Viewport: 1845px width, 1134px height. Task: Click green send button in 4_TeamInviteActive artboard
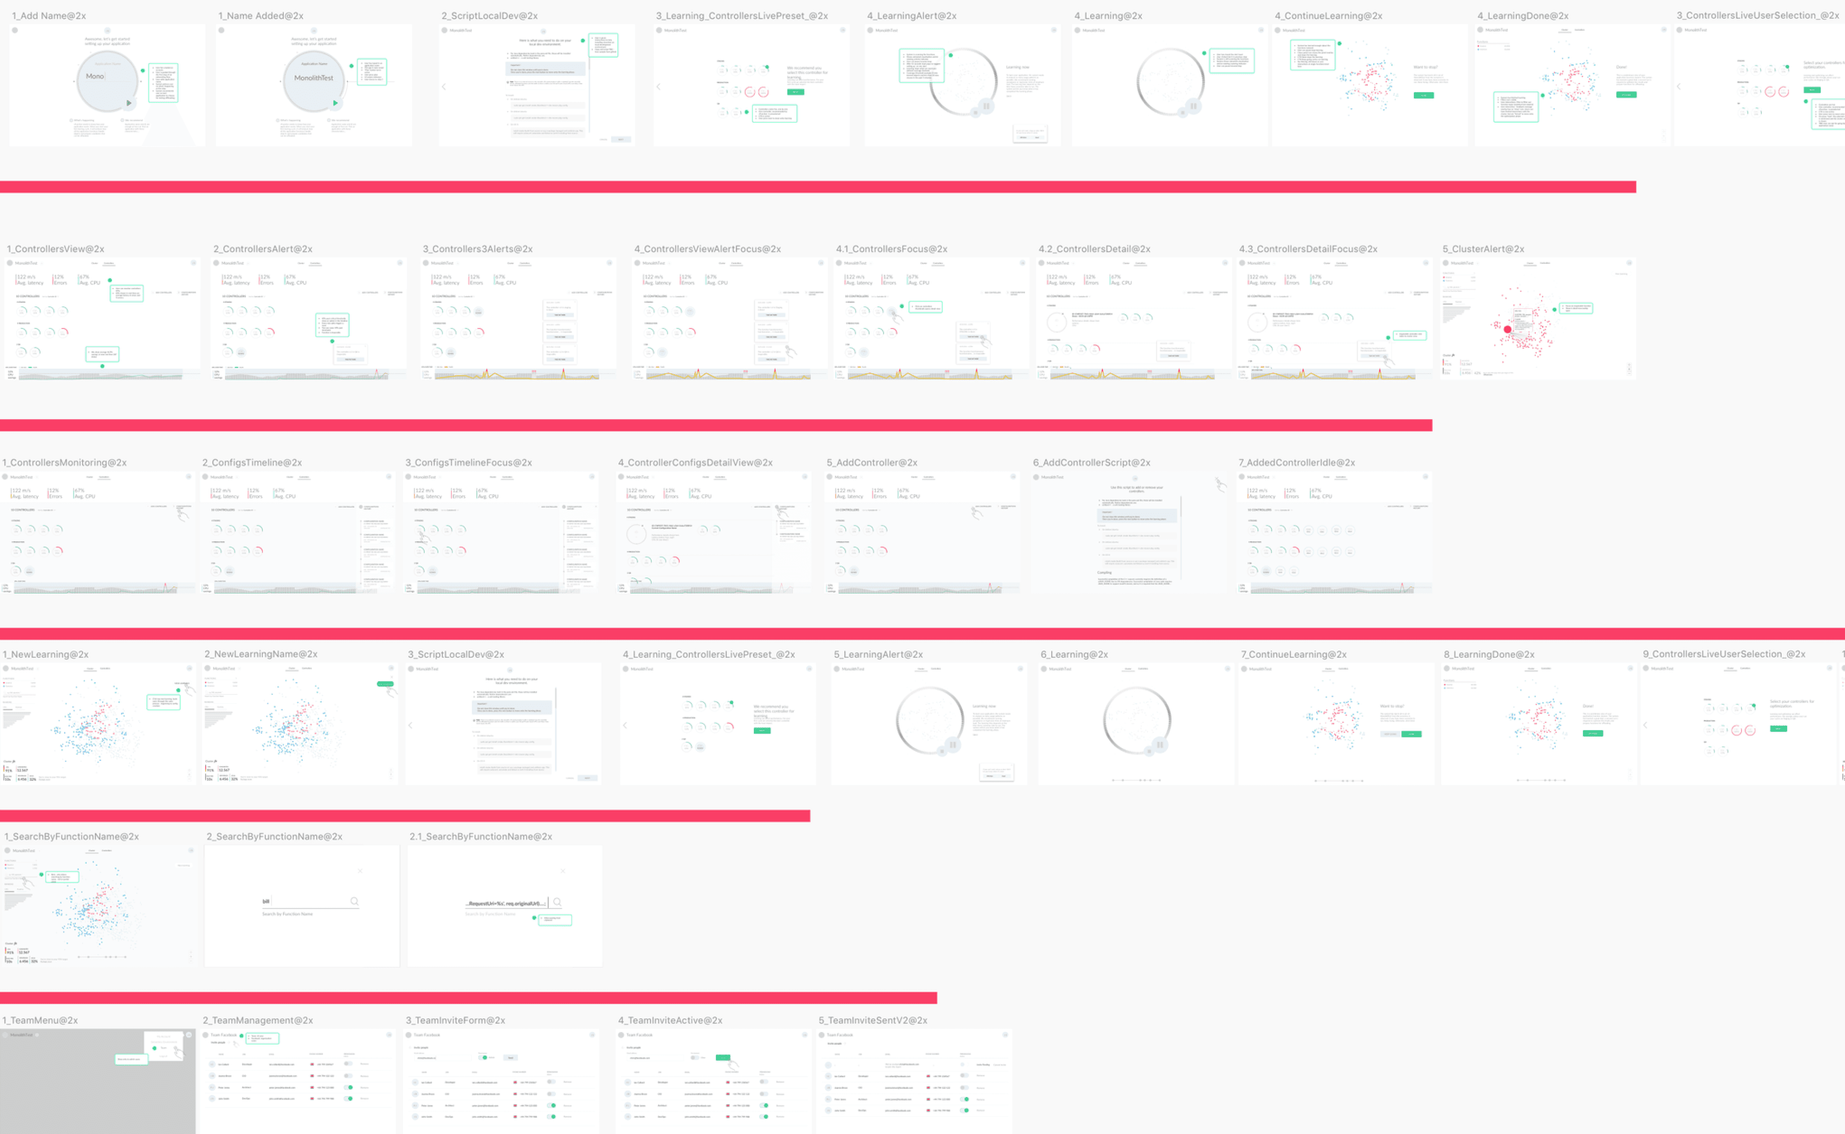723,1058
